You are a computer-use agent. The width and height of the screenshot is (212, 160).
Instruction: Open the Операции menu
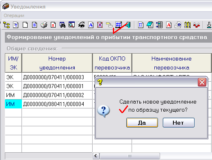click(14, 15)
